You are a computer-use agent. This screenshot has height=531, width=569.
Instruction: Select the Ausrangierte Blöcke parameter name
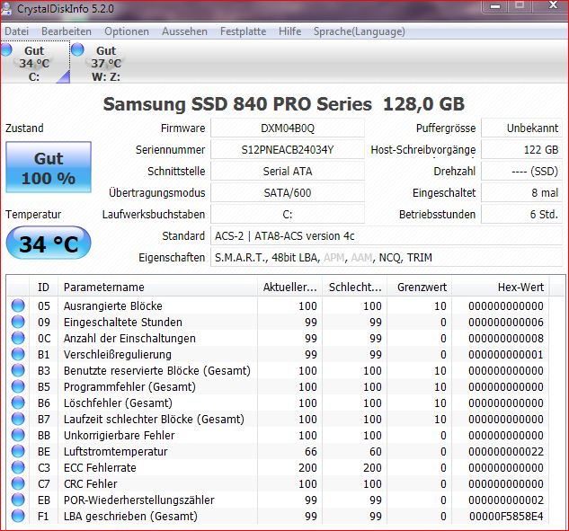click(x=113, y=306)
